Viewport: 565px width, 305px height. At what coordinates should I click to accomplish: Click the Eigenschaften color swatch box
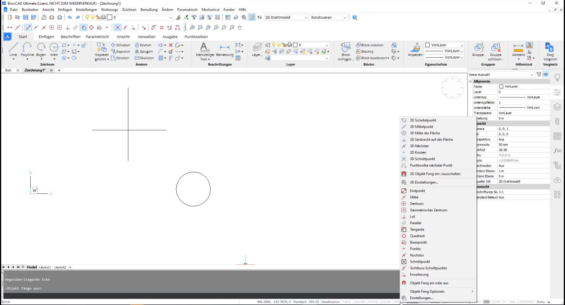click(427, 45)
